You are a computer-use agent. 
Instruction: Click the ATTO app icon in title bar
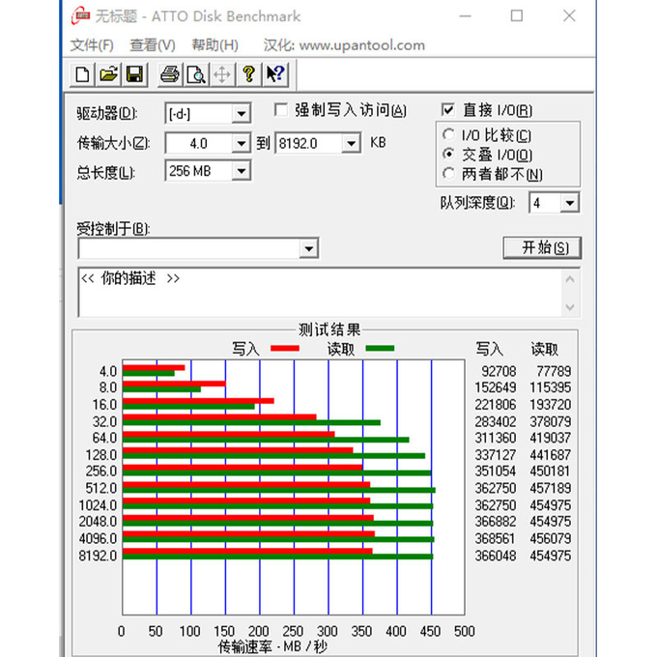(81, 16)
